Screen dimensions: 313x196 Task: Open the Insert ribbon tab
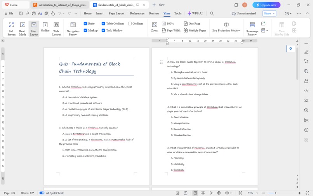(100, 13)
